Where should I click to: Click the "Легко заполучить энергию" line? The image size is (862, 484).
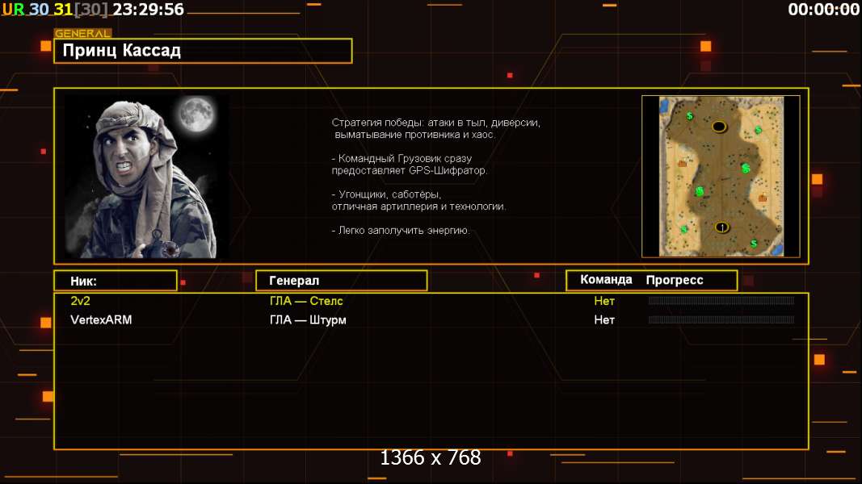401,231
